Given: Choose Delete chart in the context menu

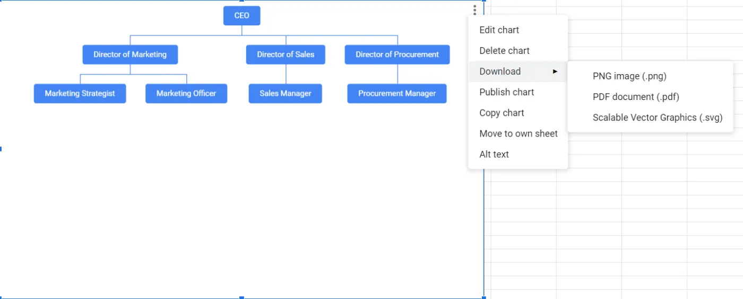Looking at the screenshot, I should [x=504, y=51].
